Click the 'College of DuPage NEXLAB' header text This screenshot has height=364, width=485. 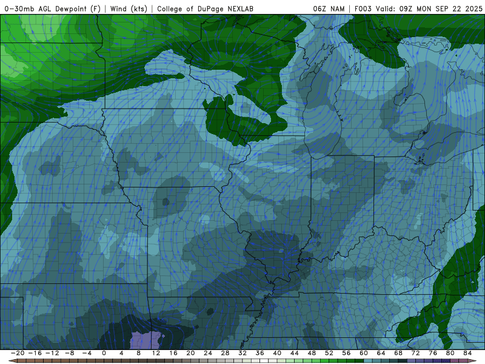(x=205, y=8)
